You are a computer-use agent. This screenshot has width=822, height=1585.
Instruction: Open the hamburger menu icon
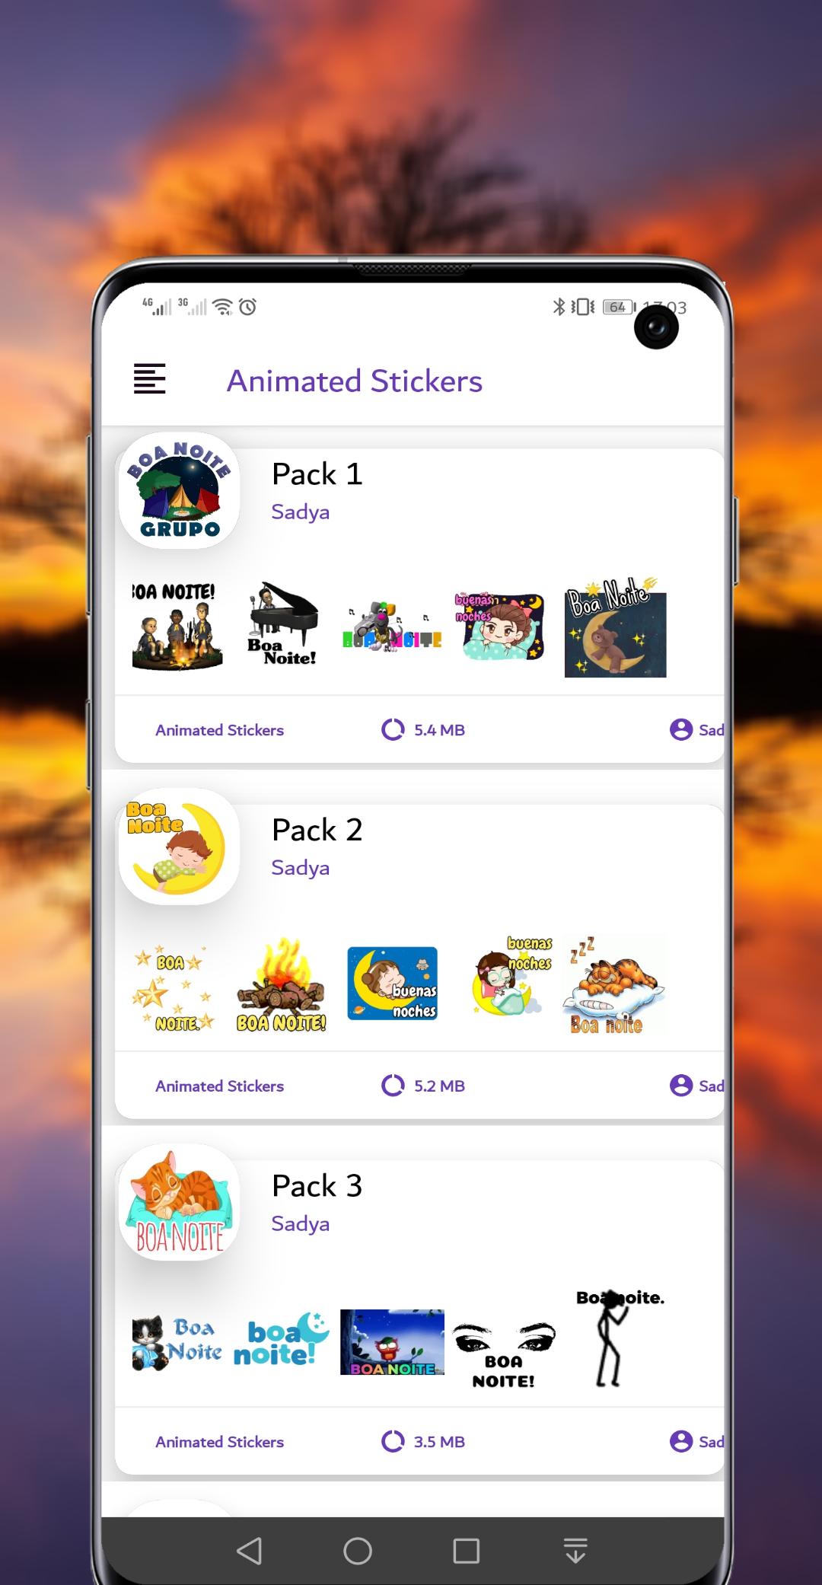click(149, 378)
